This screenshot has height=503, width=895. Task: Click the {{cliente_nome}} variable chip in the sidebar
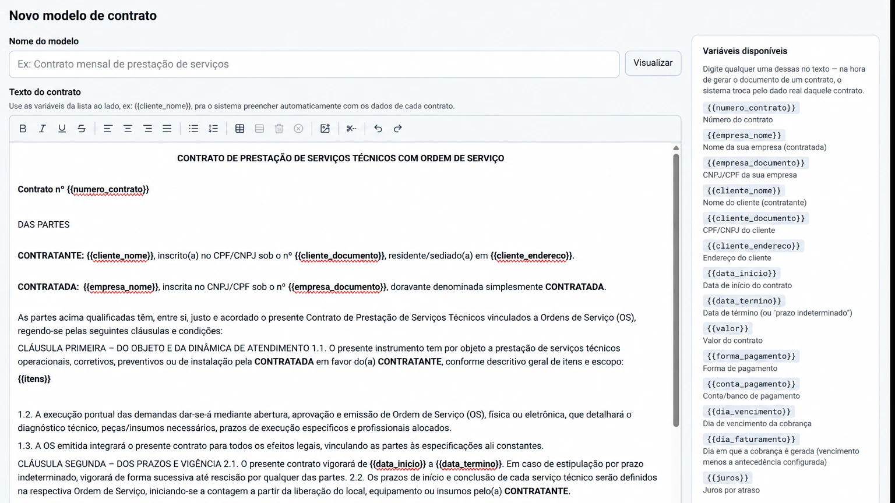click(744, 191)
